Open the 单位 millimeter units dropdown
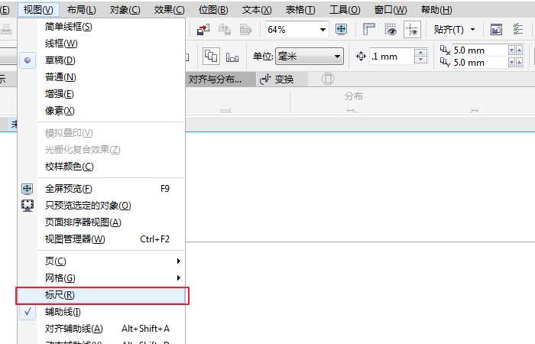Screen dimensions: 535x344 pos(337,57)
